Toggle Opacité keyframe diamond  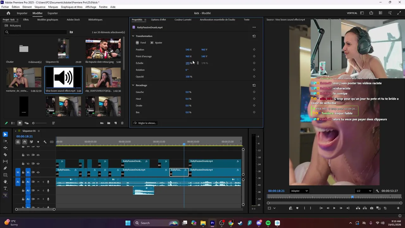coord(254,76)
